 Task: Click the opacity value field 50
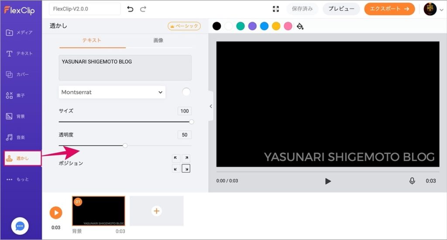pyautogui.click(x=185, y=135)
